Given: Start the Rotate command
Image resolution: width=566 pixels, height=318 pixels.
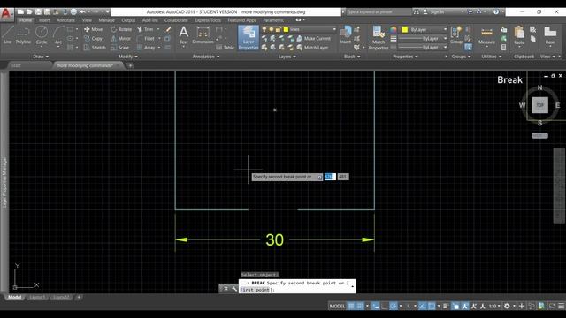Looking at the screenshot, I should (x=121, y=29).
